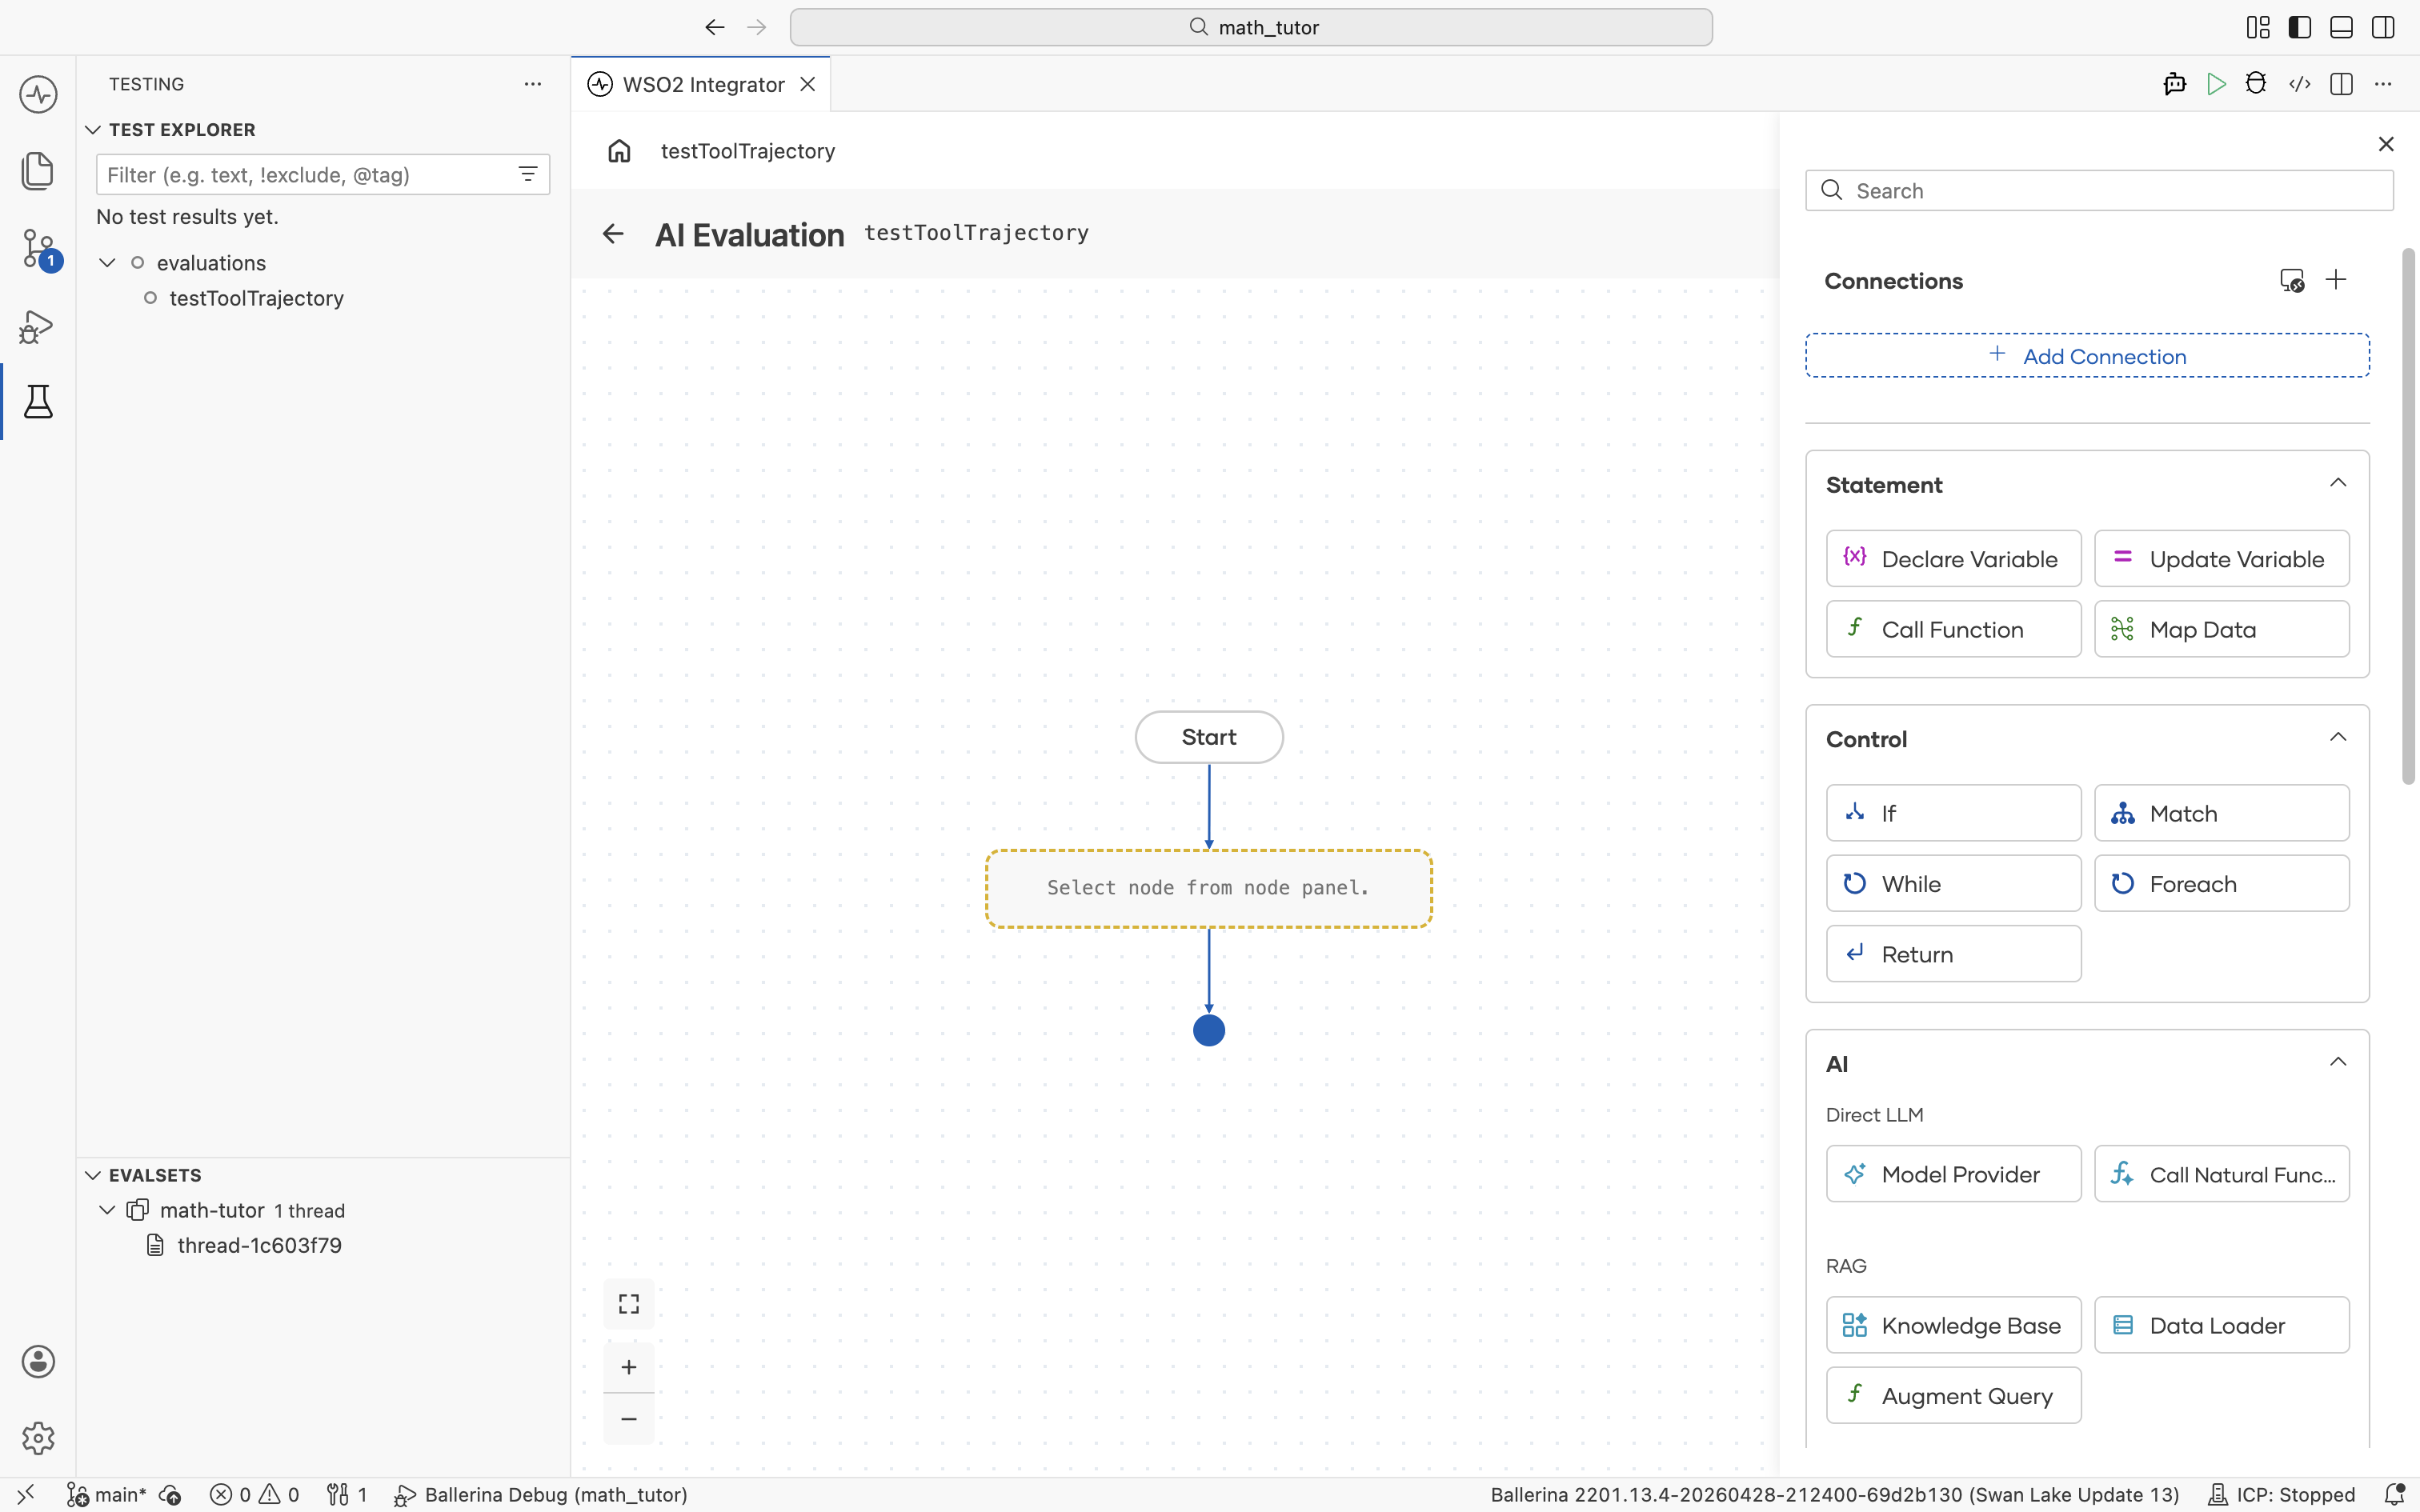Go to home icon in breadcrumb
The height and width of the screenshot is (1512, 2420).
pyautogui.click(x=619, y=151)
